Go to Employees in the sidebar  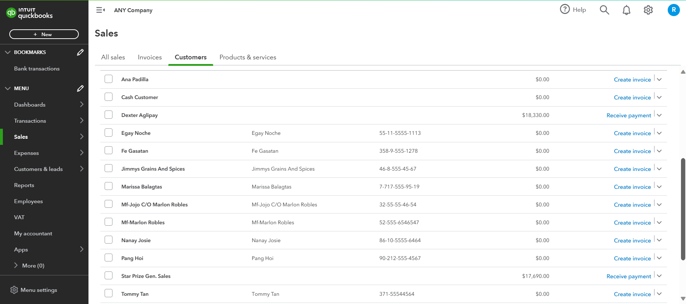(x=28, y=201)
